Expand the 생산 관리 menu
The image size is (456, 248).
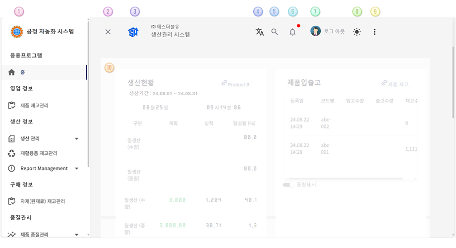coord(76,139)
